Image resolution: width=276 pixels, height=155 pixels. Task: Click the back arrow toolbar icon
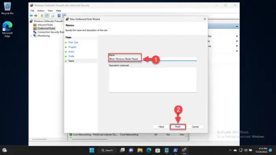click(31, 16)
